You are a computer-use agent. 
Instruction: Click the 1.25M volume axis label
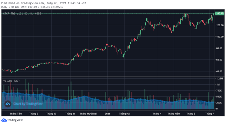(x=219, y=79)
